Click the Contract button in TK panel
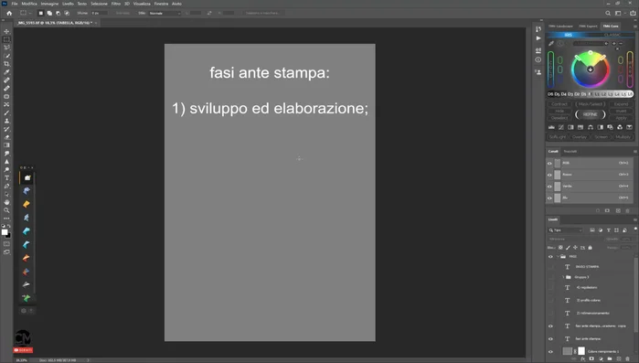The image size is (639, 363). (559, 104)
